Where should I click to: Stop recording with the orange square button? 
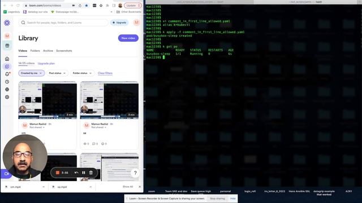pos(58,173)
